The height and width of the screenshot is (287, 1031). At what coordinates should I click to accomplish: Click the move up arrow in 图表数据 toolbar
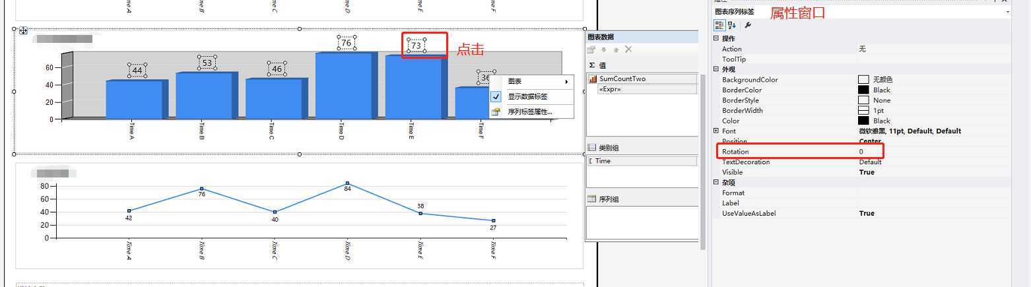[x=616, y=49]
